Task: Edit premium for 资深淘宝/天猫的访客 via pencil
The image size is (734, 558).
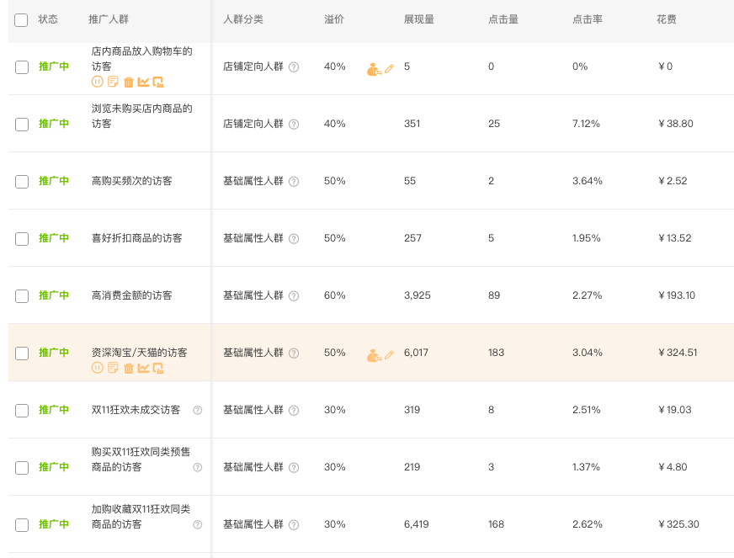Action: click(389, 353)
